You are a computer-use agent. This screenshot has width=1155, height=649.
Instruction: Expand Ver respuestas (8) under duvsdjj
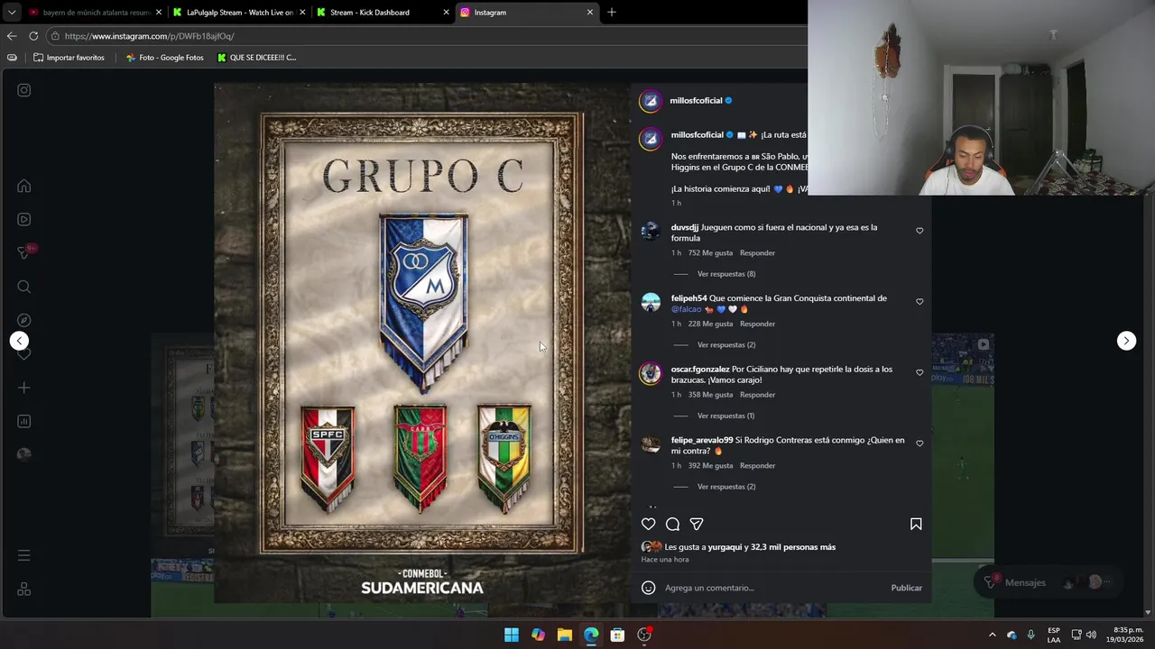(x=726, y=274)
